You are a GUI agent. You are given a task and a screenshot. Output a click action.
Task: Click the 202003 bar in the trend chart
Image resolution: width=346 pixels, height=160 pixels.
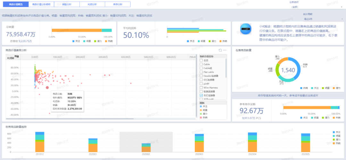pos(199,143)
